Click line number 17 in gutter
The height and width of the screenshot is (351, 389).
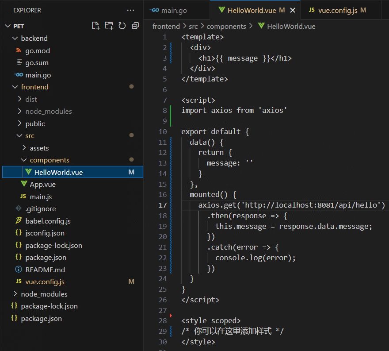coord(163,205)
